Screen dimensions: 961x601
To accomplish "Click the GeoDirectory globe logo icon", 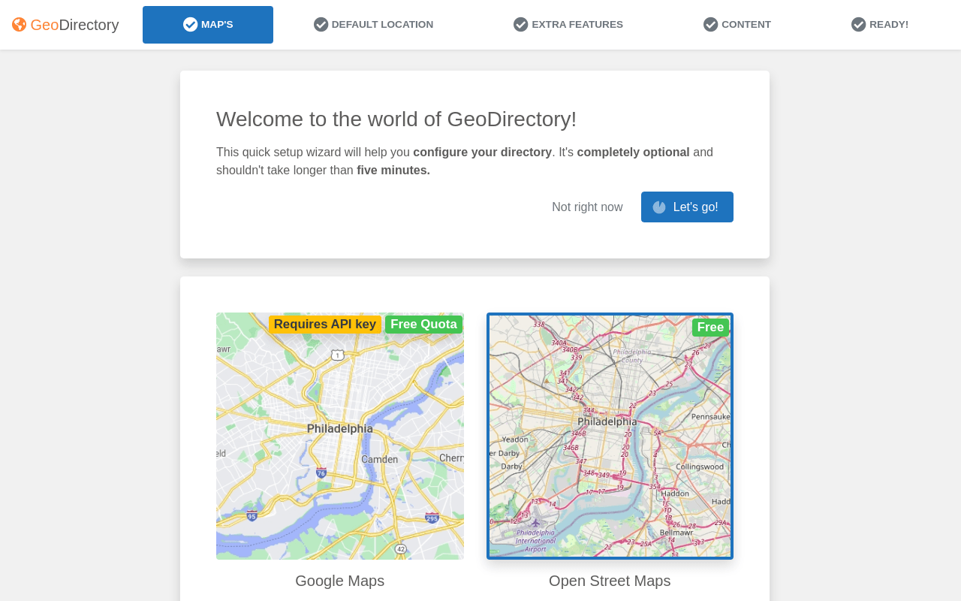I will coord(19,25).
